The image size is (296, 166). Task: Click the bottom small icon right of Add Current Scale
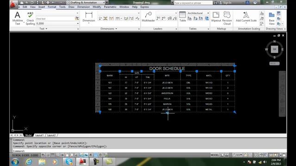coord(262,24)
